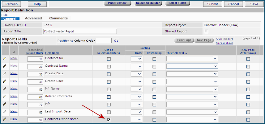Screen dimensions: 265x124
Task: Enable the Shared Report checkbox
Action: (207, 31)
